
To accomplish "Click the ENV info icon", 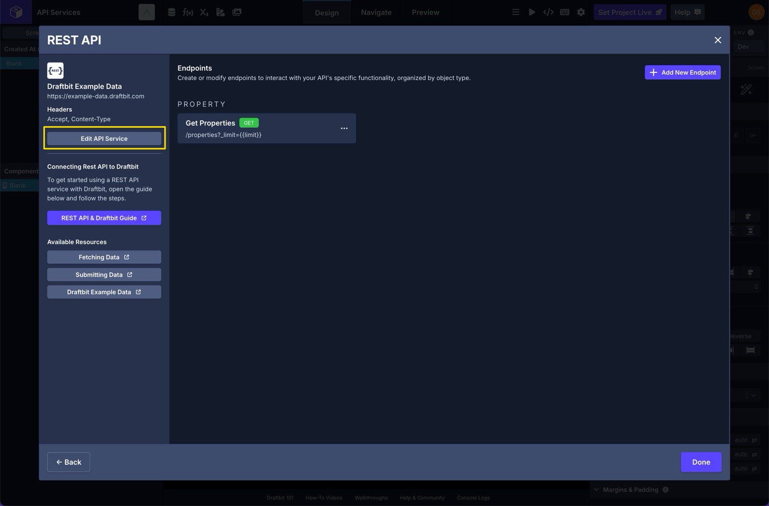I will click(x=751, y=33).
